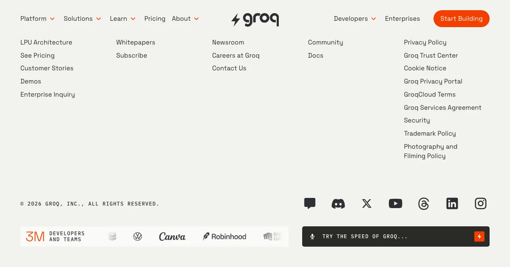This screenshot has height=267, width=510.
Task: Click the Canva logo in customer strip
Action: tap(172, 236)
